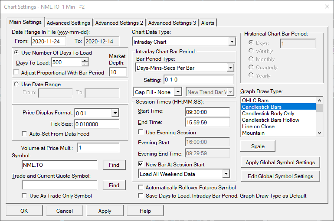The height and width of the screenshot is (221, 334).
Task: Click Find next to Trade and Current Quote Symbol
Action: [114, 185]
